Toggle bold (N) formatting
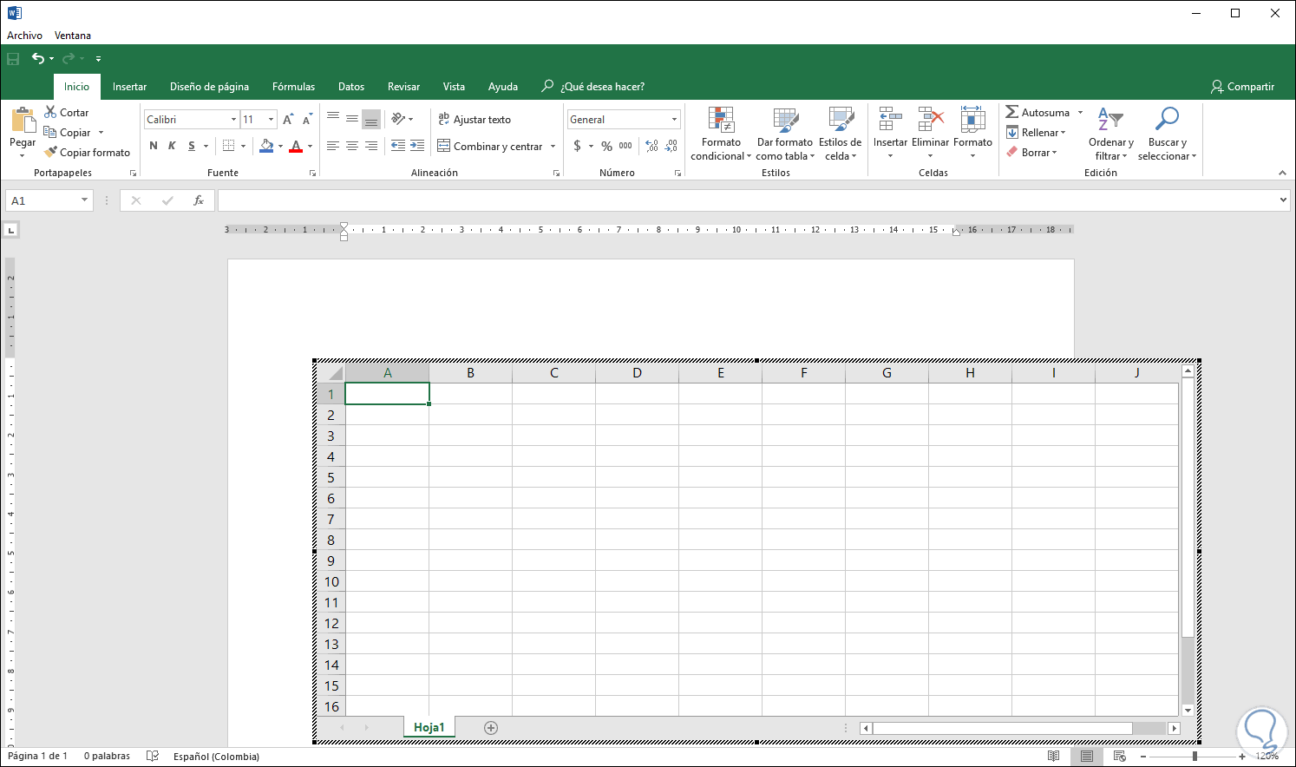Screen dimensions: 1296x767 pos(154,146)
